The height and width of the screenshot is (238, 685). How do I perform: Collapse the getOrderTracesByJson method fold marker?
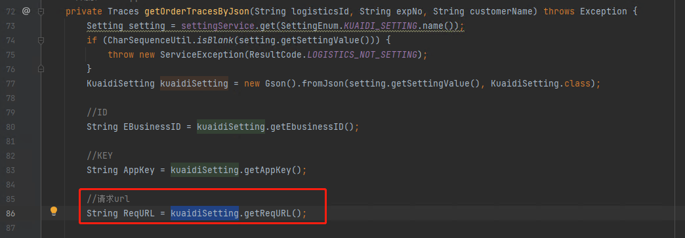[41, 12]
